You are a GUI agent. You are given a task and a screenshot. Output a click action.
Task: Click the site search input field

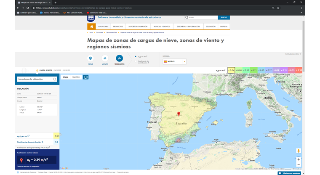pos(201,17)
